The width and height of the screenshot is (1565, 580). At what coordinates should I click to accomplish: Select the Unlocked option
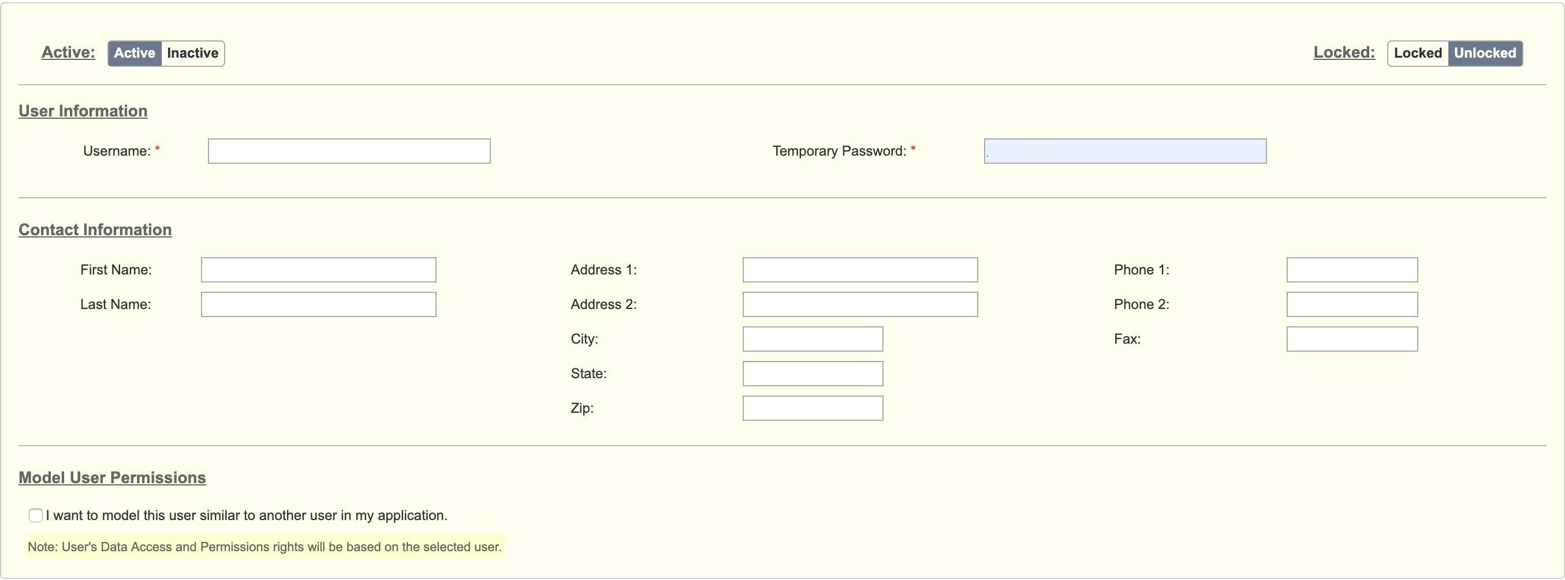(1485, 54)
